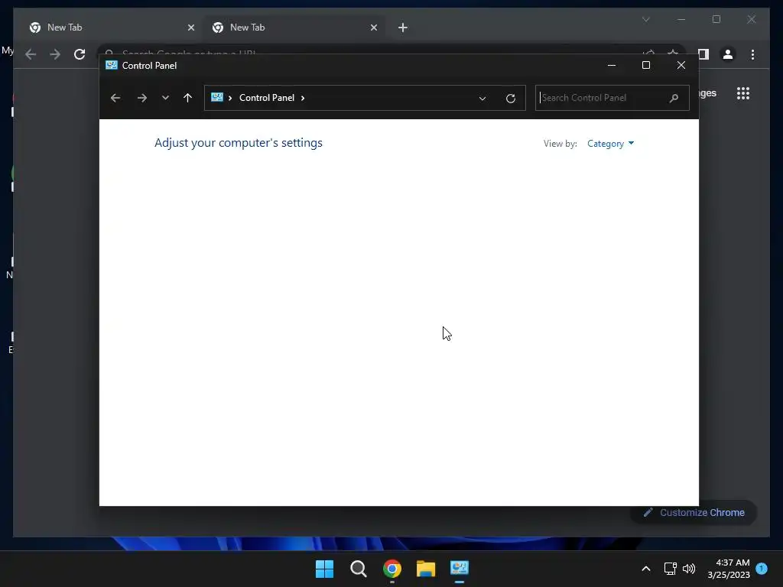The height and width of the screenshot is (587, 783).
Task: Open Chrome tab search chevron
Action: click(645, 19)
